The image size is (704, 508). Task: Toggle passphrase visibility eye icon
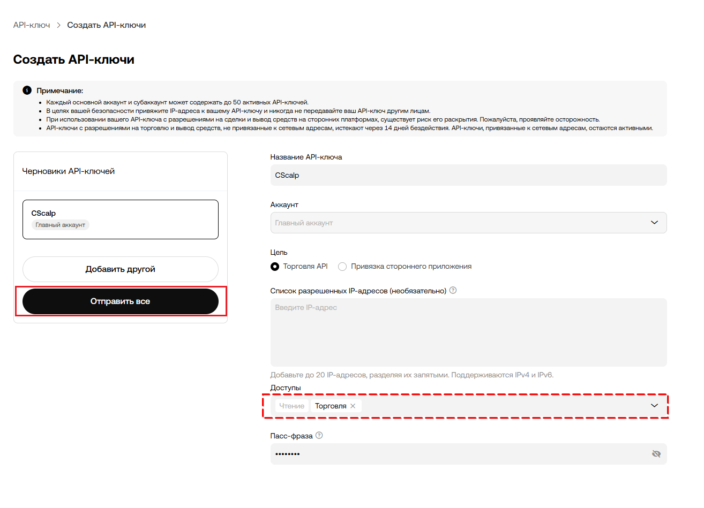(656, 454)
